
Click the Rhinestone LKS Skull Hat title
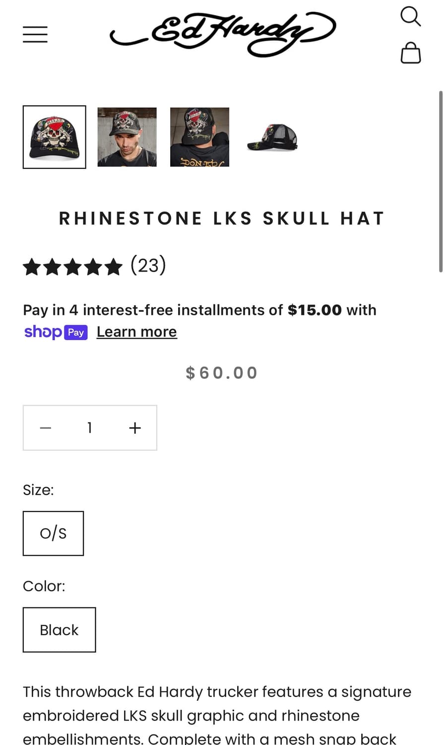click(222, 219)
